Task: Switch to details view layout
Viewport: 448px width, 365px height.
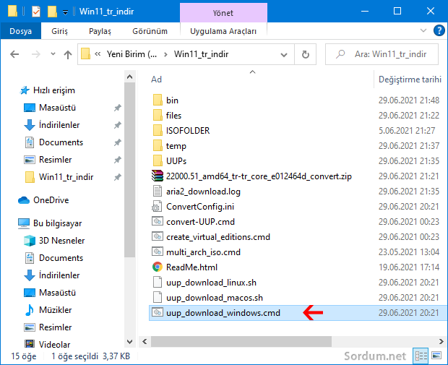Action: 421,356
